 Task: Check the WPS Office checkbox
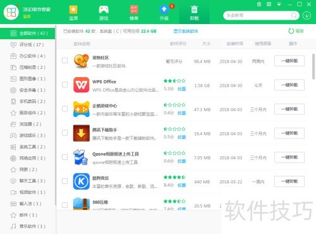[x=65, y=85]
